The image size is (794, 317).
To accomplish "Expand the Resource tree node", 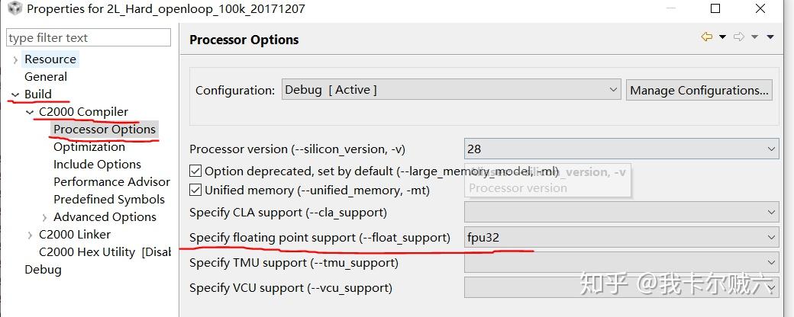I will coord(15,59).
